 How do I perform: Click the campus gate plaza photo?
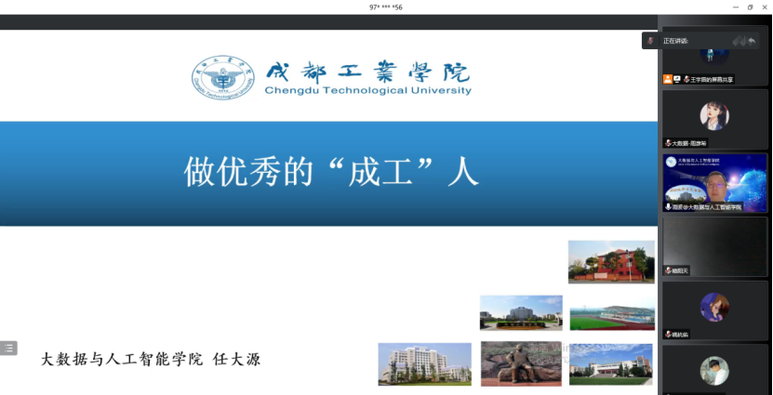(521, 313)
